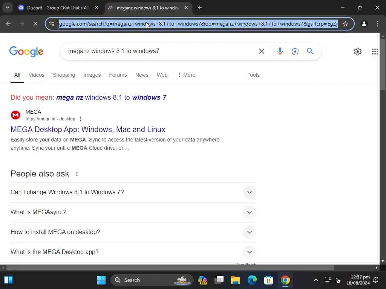
Task: Select the All results tab
Action: coord(17,75)
